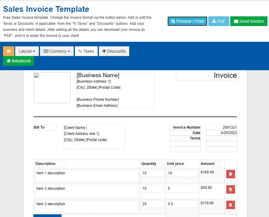Edit the Date field showing 4/29/2023
Screen dimensions: 269x217
pyautogui.click(x=221, y=133)
